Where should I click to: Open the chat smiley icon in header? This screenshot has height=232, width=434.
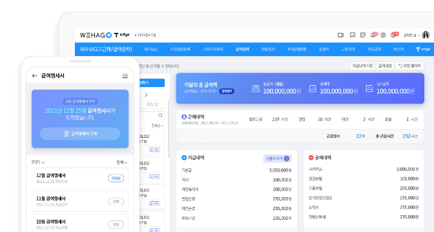pos(353,35)
